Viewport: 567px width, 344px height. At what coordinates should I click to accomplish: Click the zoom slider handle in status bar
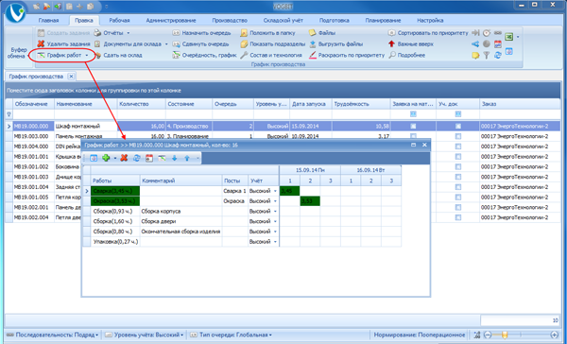click(x=505, y=335)
